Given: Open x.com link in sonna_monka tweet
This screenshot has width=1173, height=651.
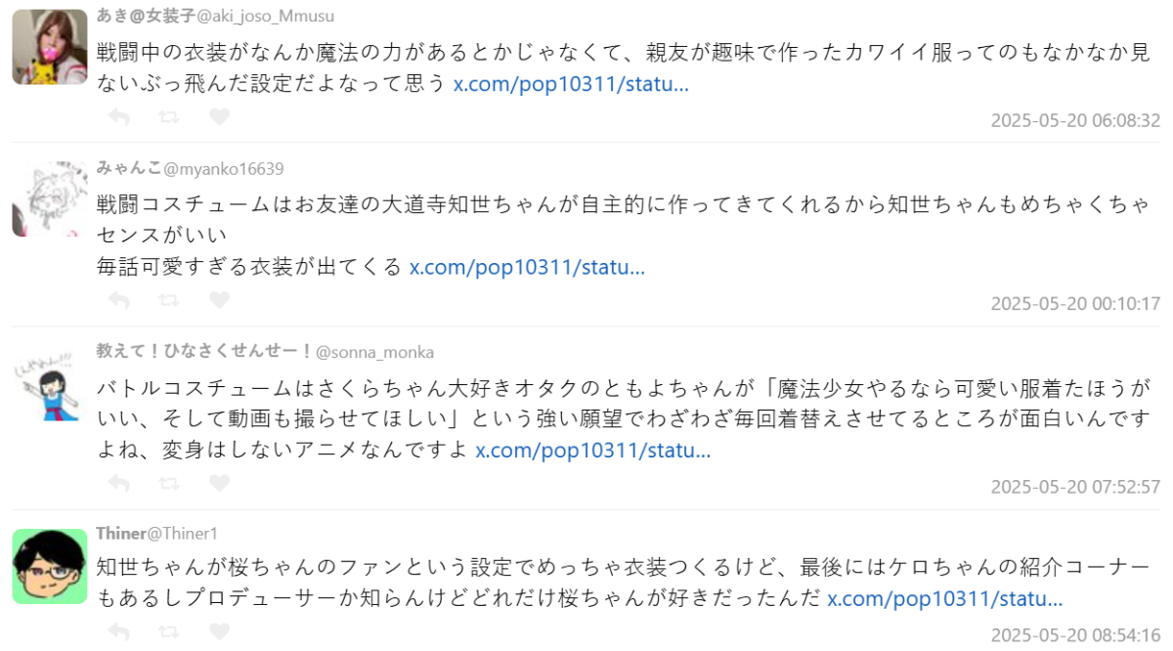Looking at the screenshot, I should pyautogui.click(x=592, y=451).
